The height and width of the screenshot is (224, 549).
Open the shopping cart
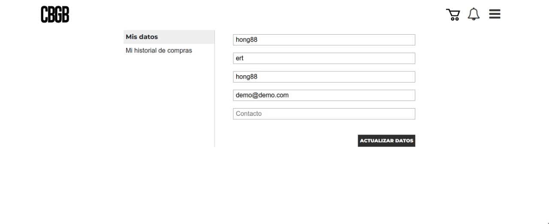pos(452,15)
